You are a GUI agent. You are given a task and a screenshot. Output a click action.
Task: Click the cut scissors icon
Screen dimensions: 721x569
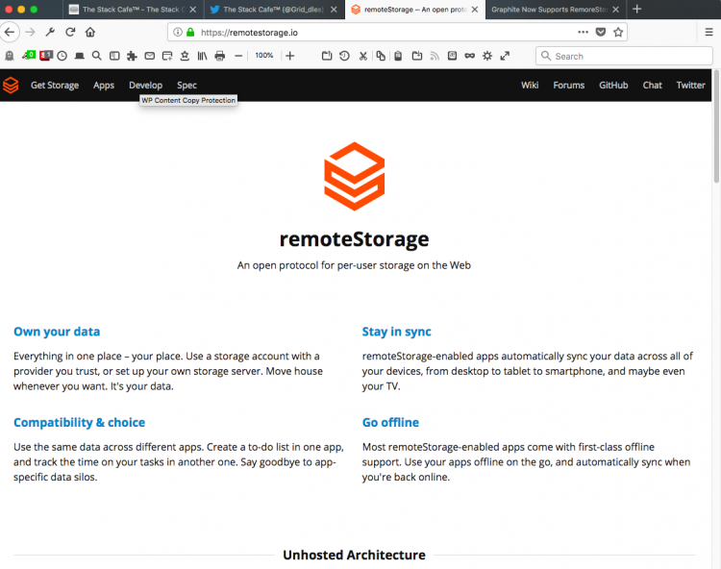point(362,56)
